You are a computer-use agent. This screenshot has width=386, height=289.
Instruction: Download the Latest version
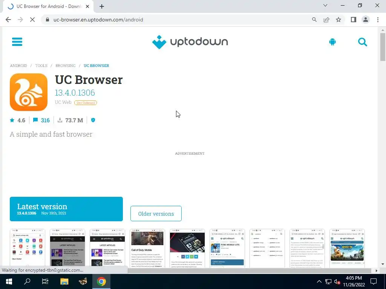point(66,209)
